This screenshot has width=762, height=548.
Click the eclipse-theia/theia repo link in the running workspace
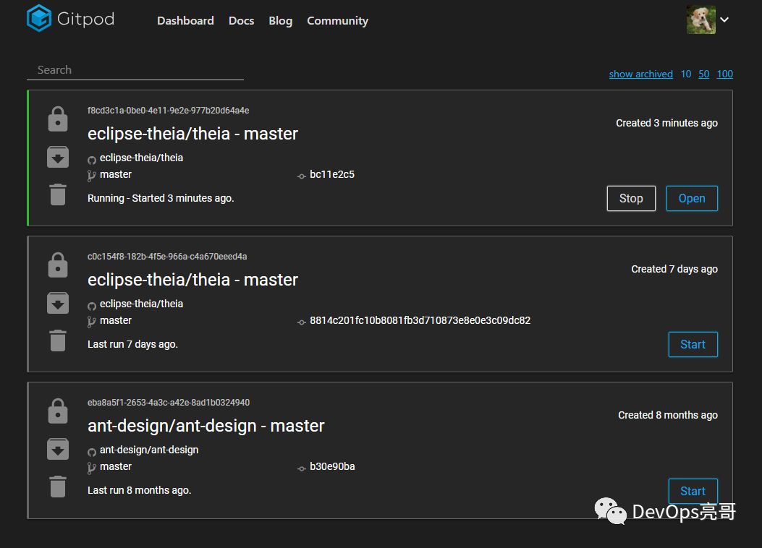tap(141, 158)
